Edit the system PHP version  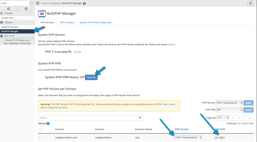77,52
